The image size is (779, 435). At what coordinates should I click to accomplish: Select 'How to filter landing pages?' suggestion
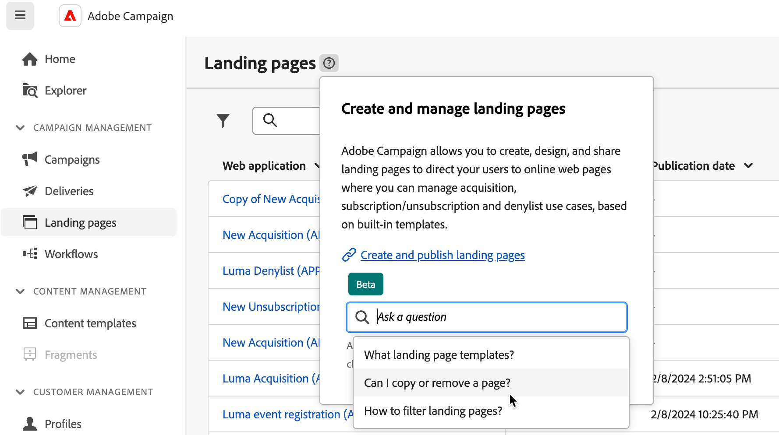[x=433, y=411]
